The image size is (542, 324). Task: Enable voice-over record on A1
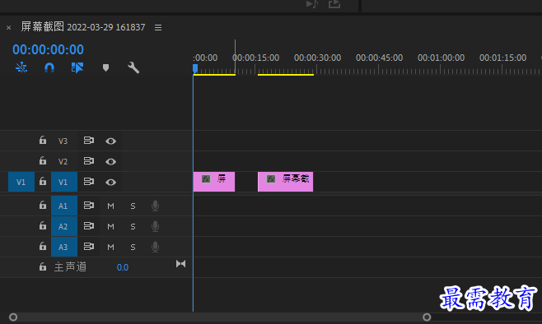[155, 206]
